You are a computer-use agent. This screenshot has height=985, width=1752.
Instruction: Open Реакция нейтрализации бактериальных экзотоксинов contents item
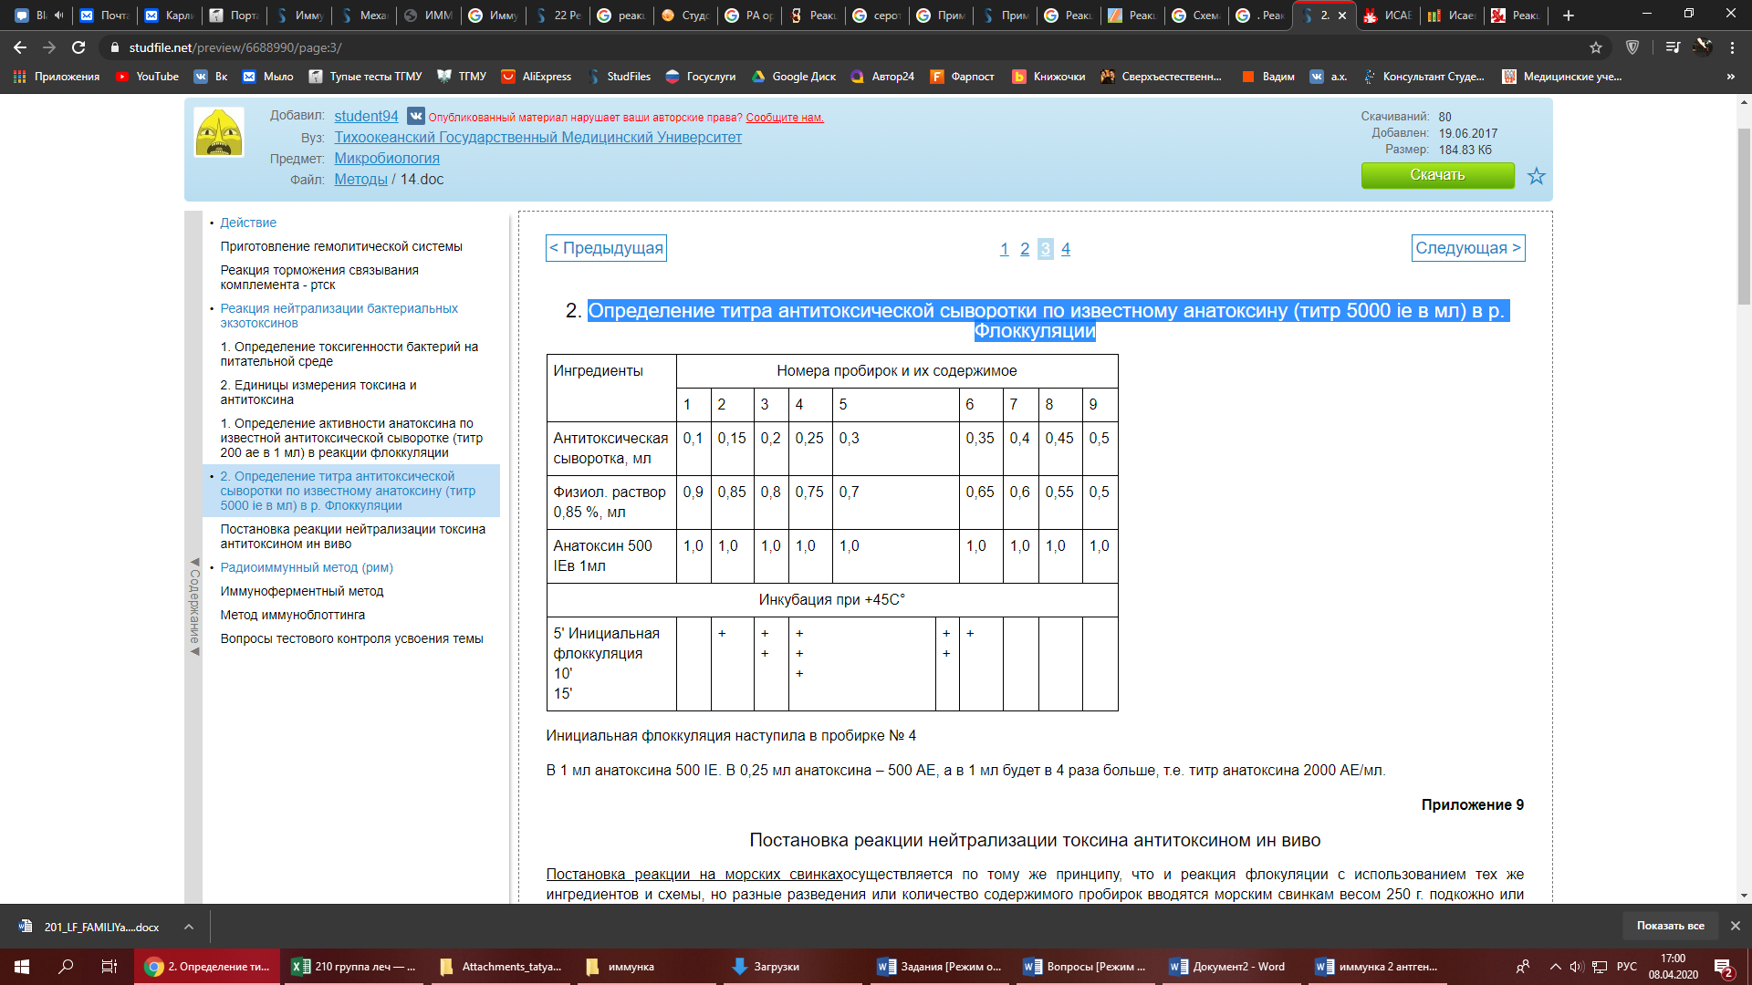[339, 316]
